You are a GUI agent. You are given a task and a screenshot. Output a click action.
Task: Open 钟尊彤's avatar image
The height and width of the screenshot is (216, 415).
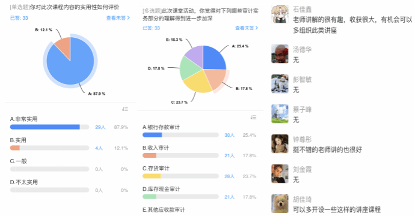280,143
